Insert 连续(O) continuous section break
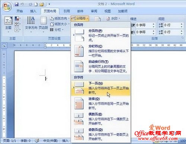 (101, 103)
